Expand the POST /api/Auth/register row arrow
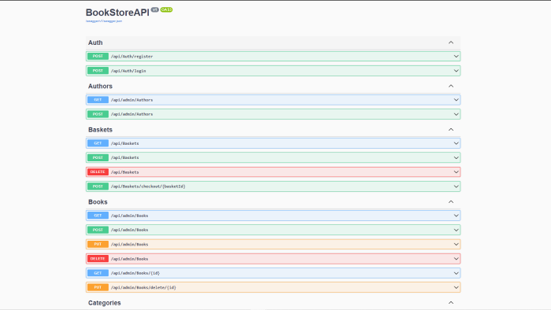The image size is (551, 310). 456,56
